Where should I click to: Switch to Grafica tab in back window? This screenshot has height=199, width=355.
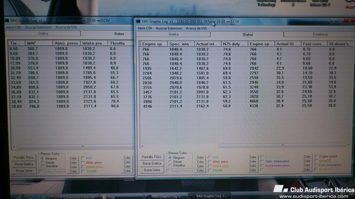click(x=43, y=33)
